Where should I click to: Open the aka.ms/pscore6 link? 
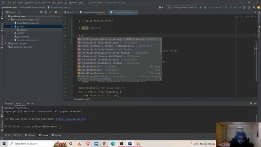coord(71,119)
